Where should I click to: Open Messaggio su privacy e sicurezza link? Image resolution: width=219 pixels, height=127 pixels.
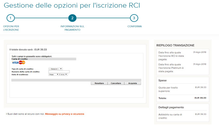click(64, 114)
